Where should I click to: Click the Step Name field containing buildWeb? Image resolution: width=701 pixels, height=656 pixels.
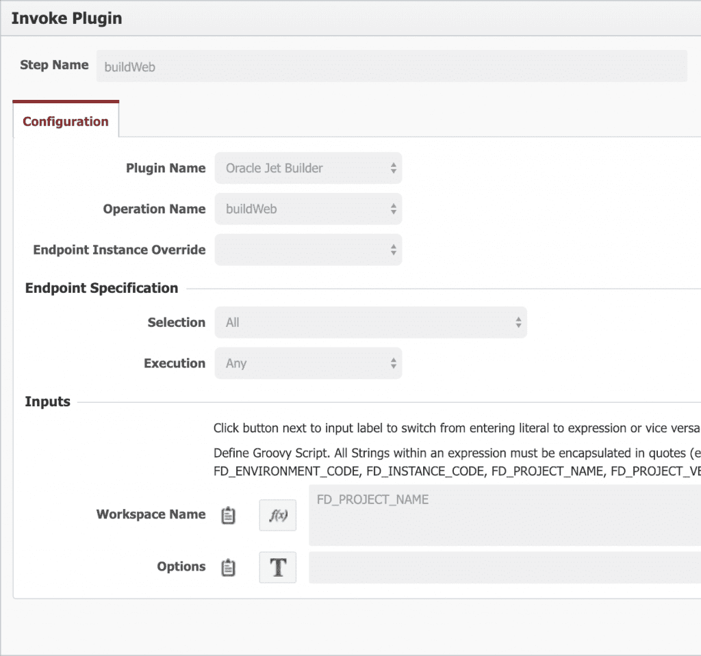point(392,66)
